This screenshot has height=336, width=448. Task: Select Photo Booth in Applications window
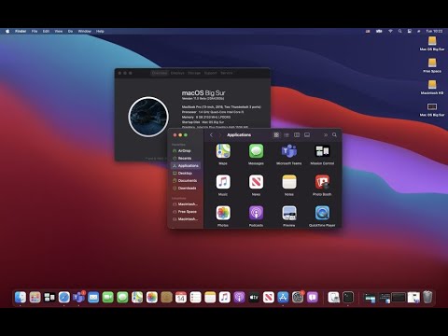pos(322,182)
